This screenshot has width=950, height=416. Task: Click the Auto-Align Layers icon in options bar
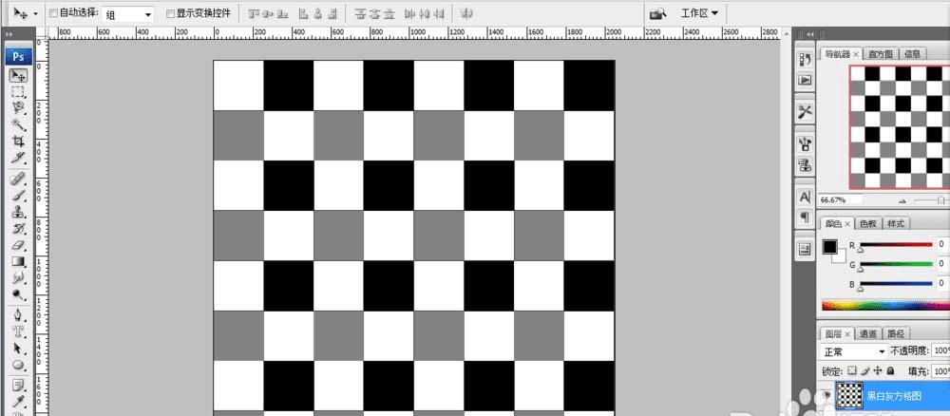[466, 13]
